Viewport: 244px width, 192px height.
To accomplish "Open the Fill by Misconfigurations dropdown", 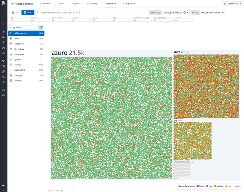I will [x=212, y=13].
